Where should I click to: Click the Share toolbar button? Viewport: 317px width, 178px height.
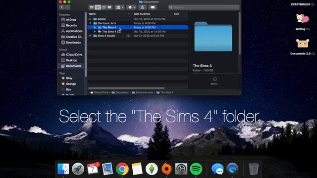142,7
